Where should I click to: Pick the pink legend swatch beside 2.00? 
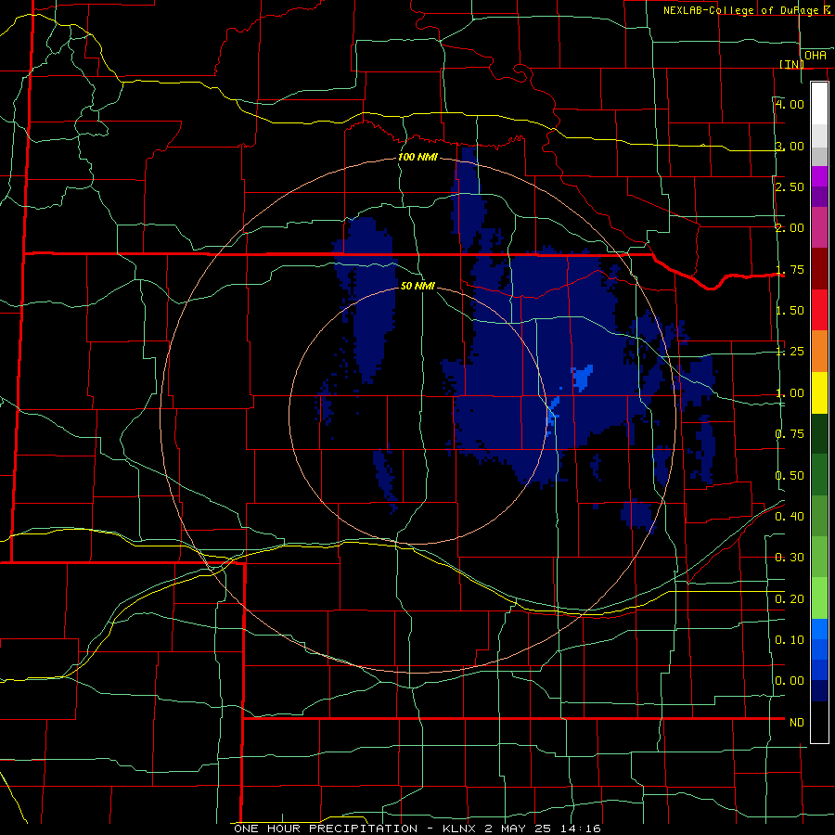click(819, 227)
